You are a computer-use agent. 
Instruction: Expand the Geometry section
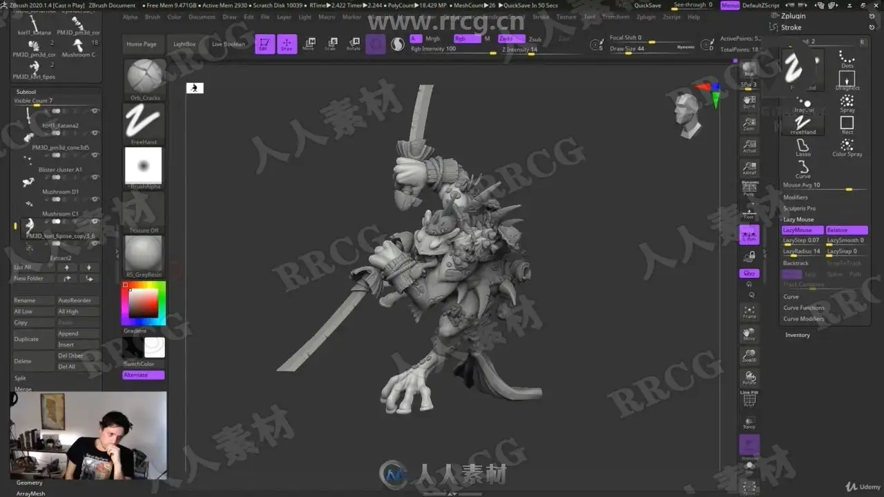pyautogui.click(x=30, y=483)
